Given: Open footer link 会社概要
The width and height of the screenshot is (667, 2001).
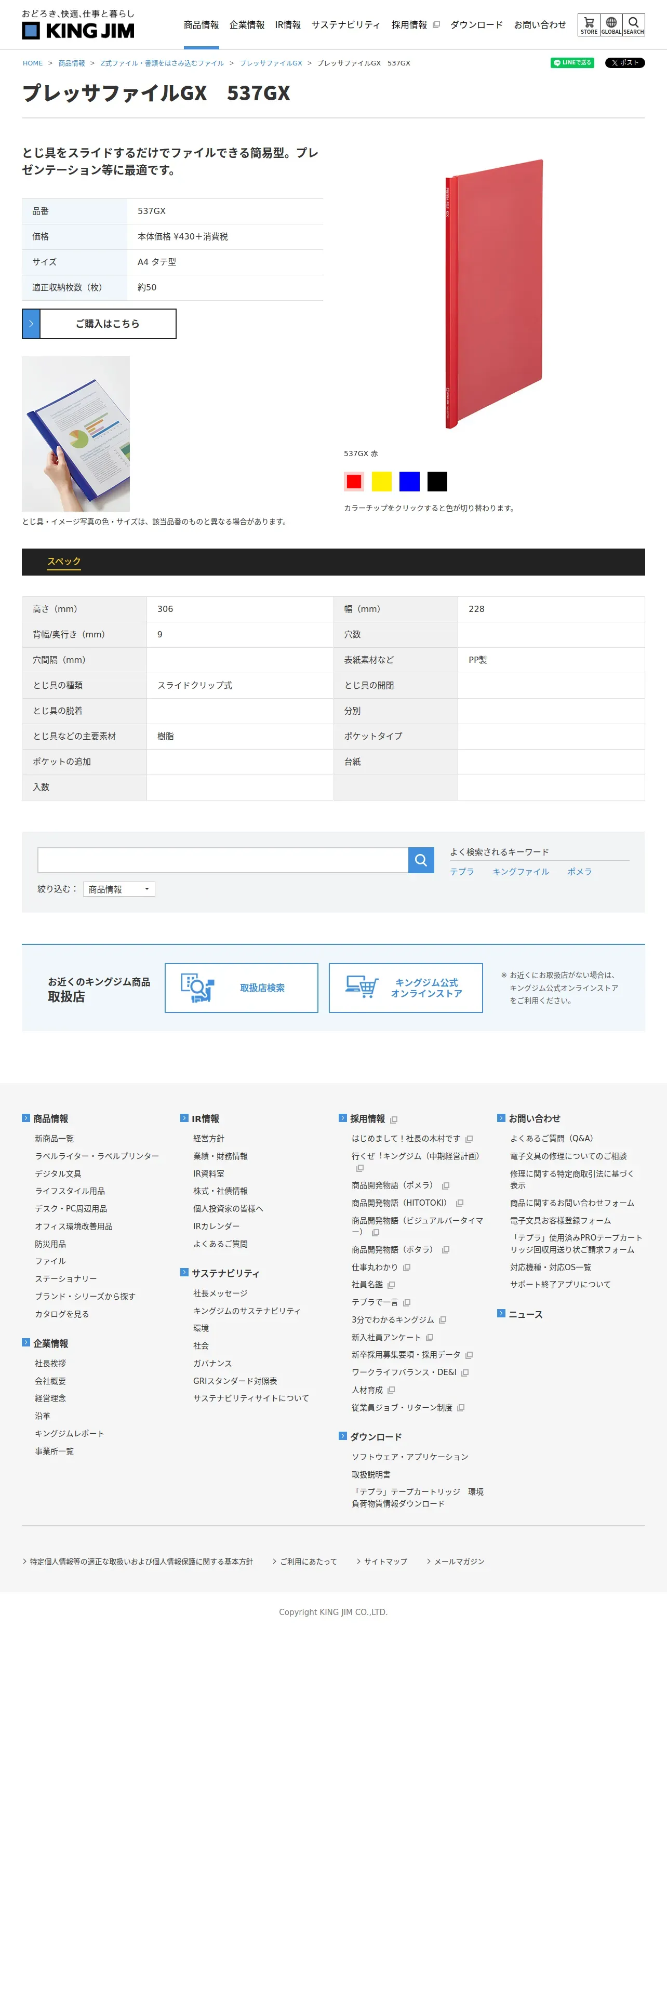Looking at the screenshot, I should pos(50,1381).
